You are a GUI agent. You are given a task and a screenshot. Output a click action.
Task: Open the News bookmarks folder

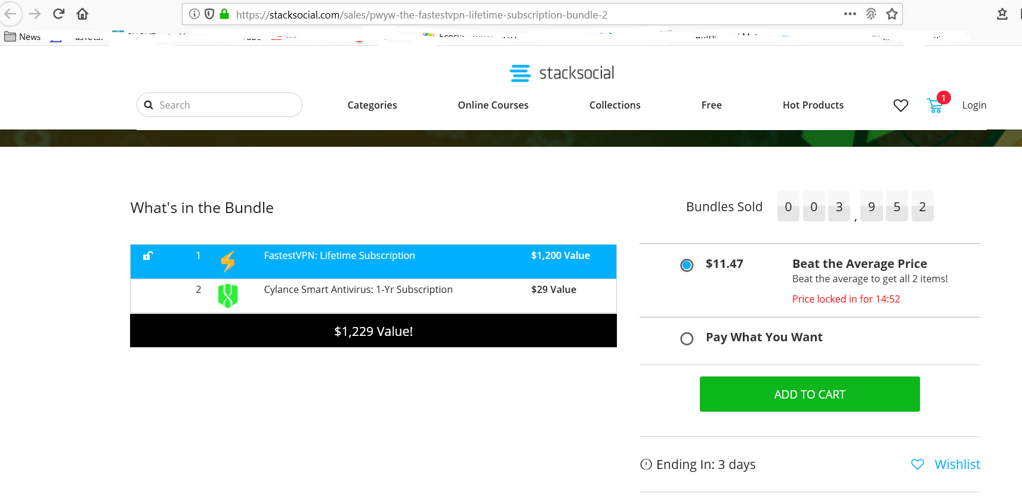click(23, 37)
